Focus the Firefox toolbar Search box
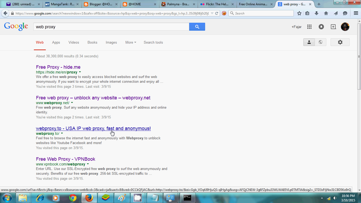 pyautogui.click(x=261, y=13)
